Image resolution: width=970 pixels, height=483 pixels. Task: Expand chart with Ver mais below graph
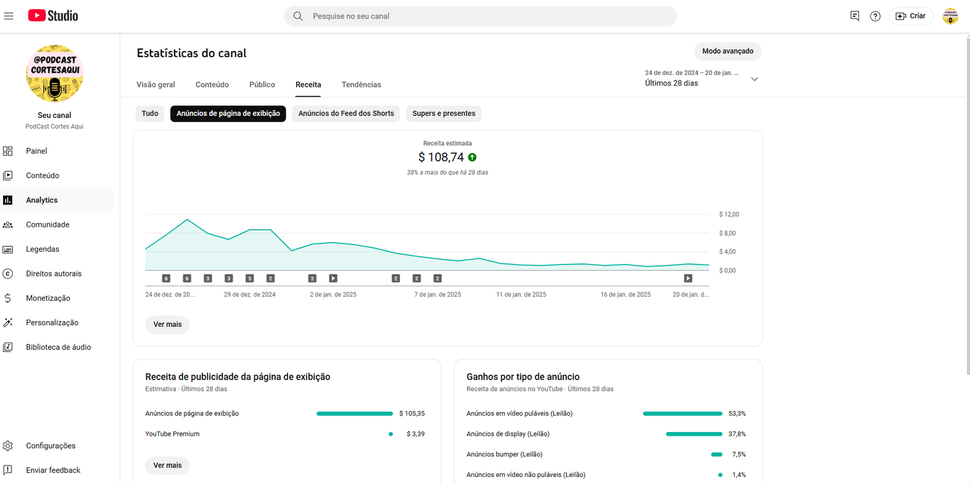tap(167, 324)
